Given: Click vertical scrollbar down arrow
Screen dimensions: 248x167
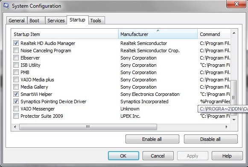Looking at the screenshot, I should (234, 120).
